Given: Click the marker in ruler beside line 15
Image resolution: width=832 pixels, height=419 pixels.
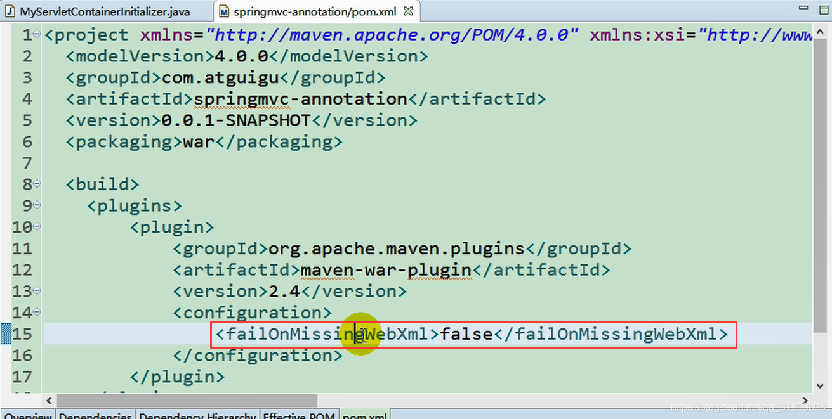Looking at the screenshot, I should 6,333.
